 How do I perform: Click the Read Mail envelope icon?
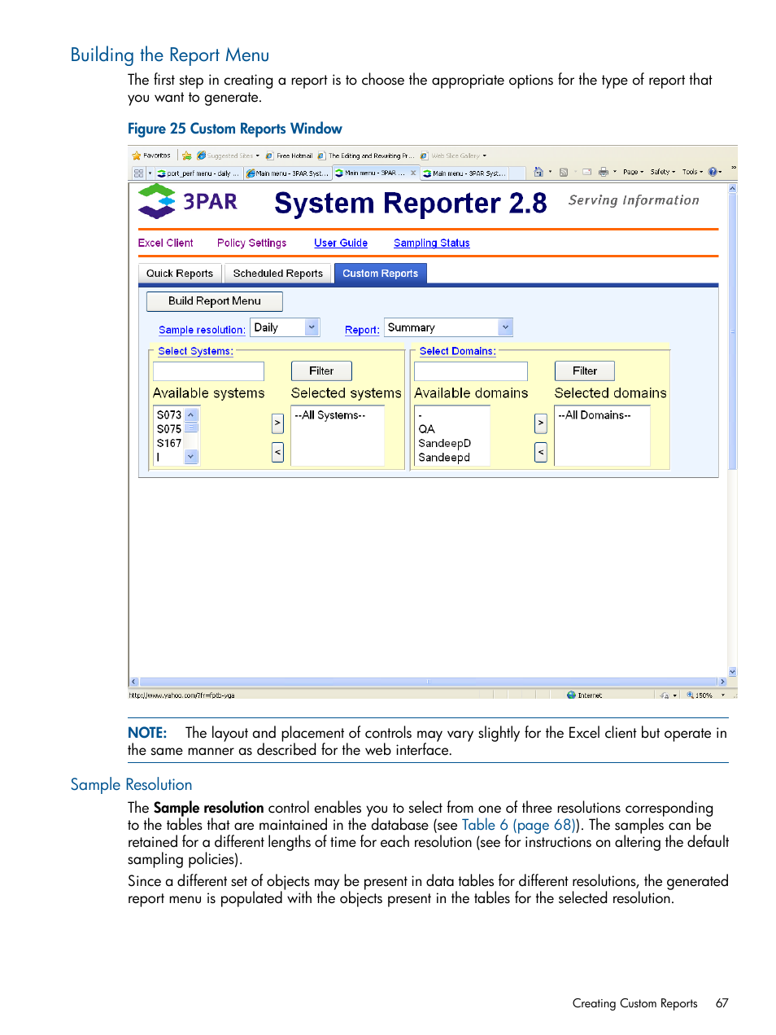(586, 172)
